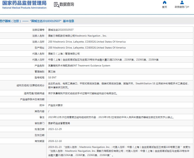This screenshot has width=194, height=158.
Task: Click the 备注 remark dated 2023年12月29日
Action: 111,117
